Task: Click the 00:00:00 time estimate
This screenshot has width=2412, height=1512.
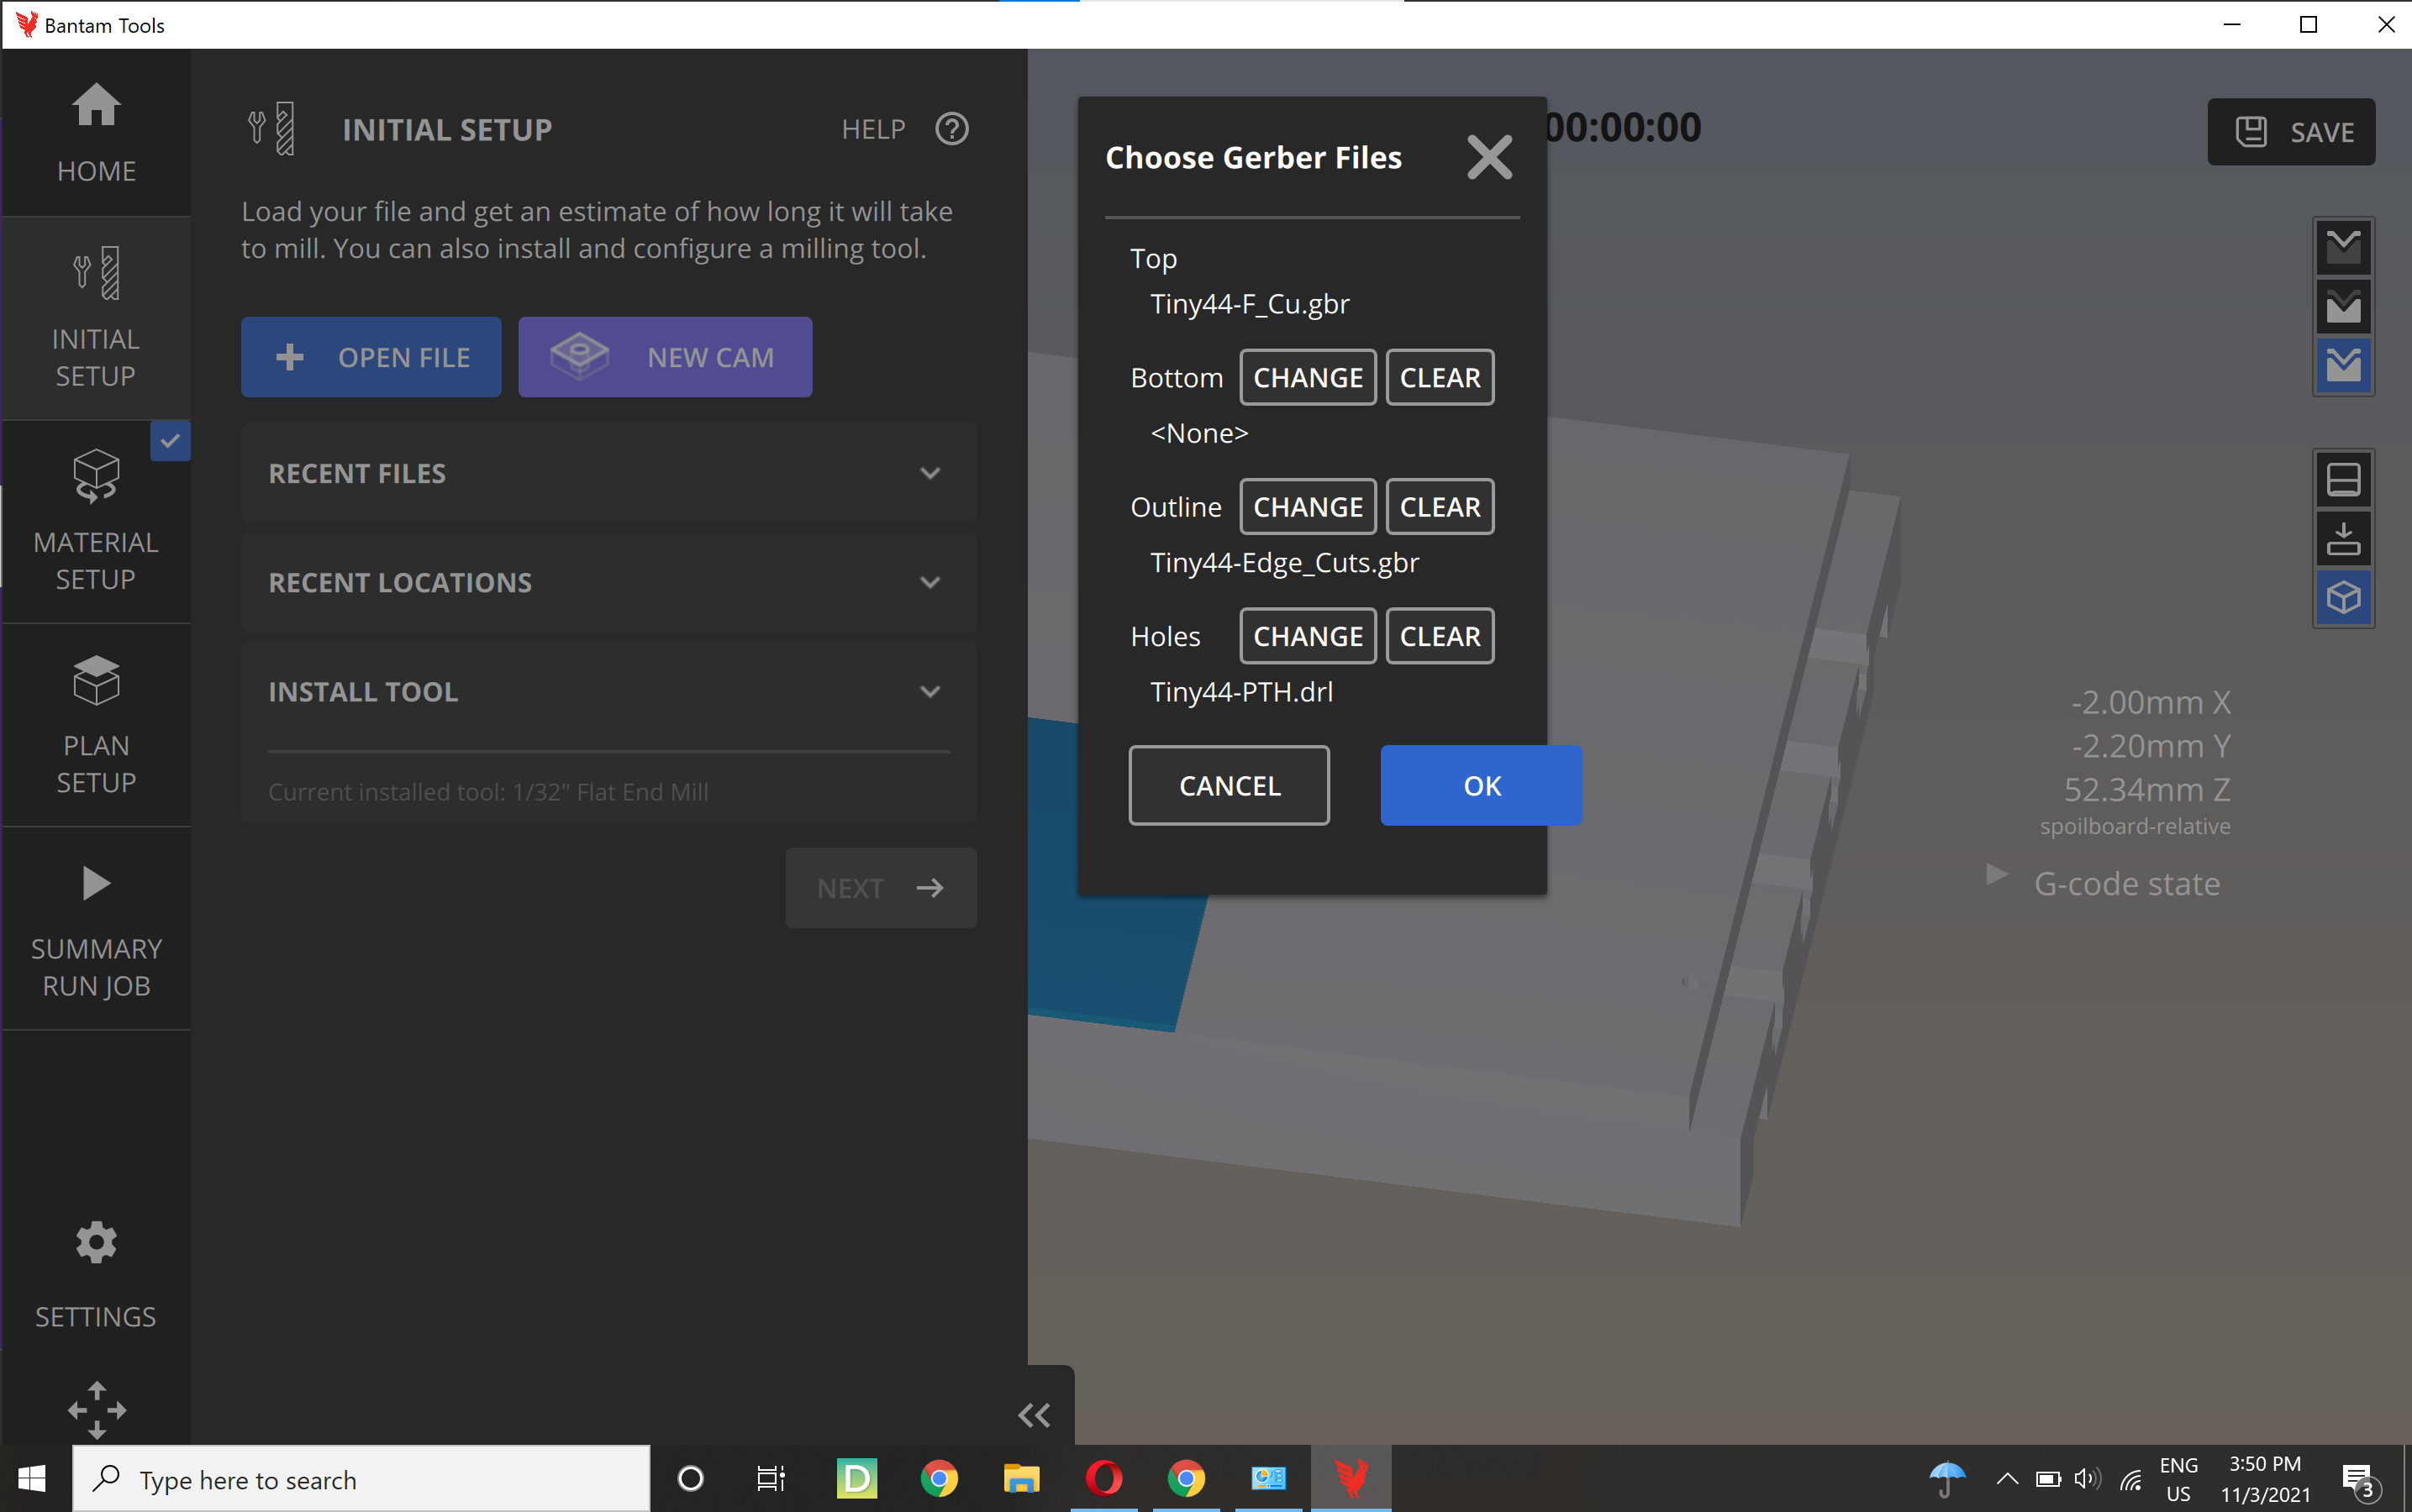Action: click(x=1623, y=127)
